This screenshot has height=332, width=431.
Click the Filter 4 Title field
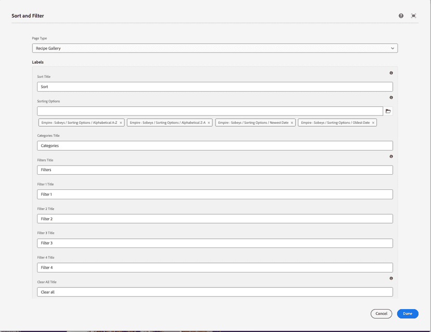(214, 267)
